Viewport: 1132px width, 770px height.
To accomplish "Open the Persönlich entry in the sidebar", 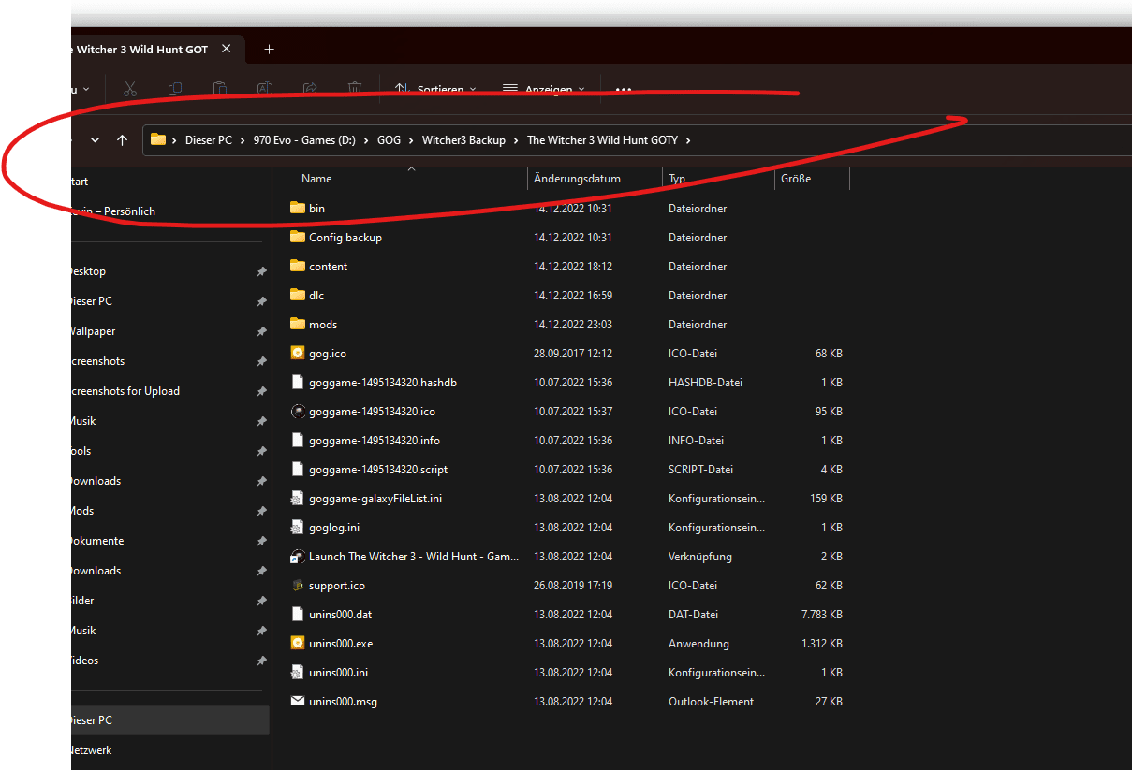I will (x=113, y=211).
